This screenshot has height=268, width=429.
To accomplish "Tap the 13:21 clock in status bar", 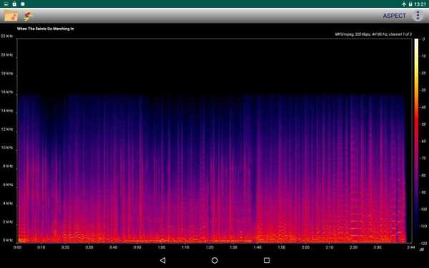I will pos(420,4).
